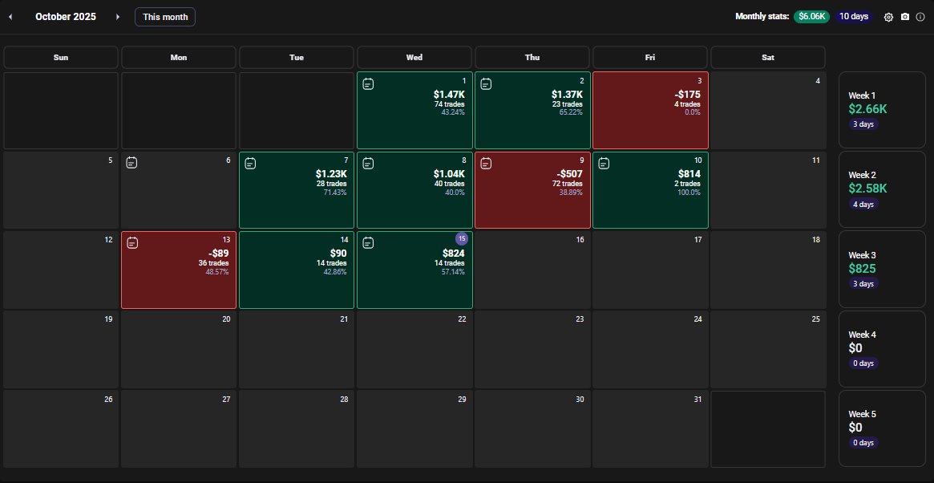Click the $1.23K value on October 7

tap(331, 174)
